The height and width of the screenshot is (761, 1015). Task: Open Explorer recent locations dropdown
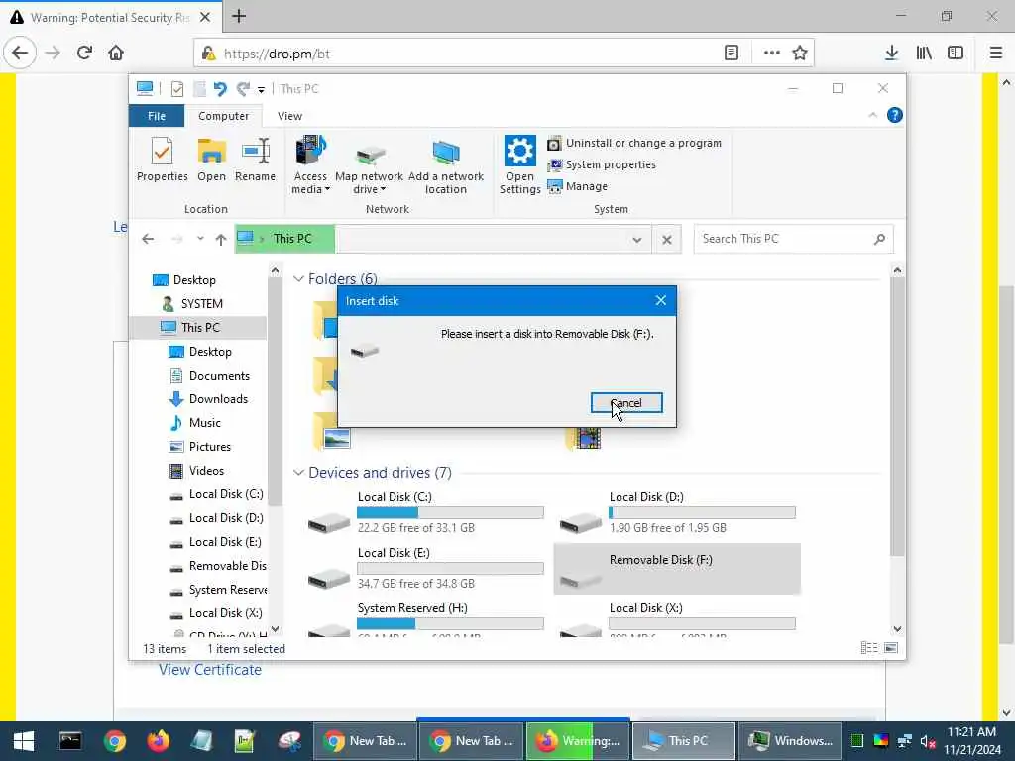coord(200,239)
